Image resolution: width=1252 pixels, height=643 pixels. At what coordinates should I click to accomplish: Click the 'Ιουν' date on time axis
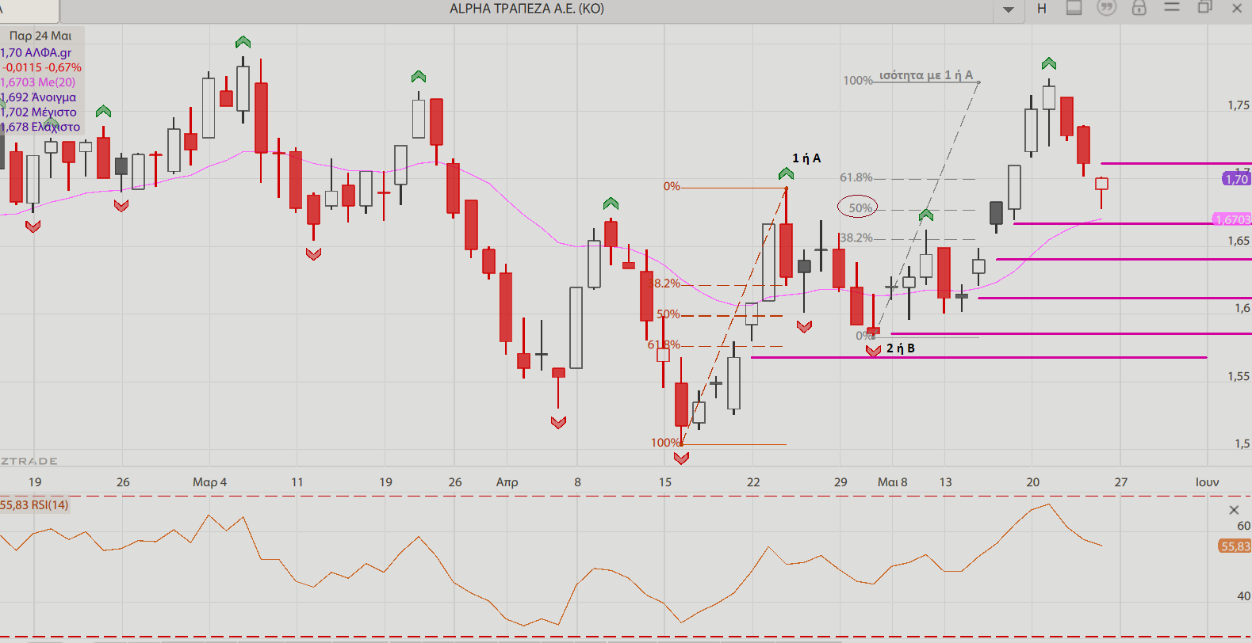tap(1207, 482)
